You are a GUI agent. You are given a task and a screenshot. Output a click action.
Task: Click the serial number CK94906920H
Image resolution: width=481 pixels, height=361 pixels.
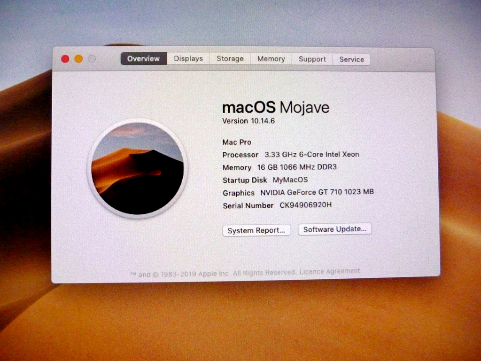point(305,205)
